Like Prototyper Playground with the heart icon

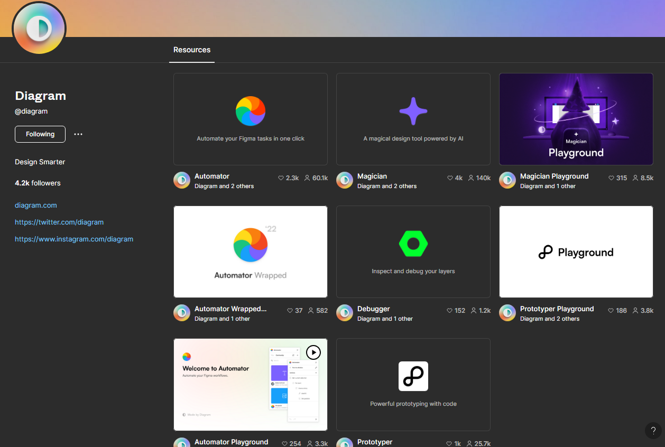[x=611, y=311]
